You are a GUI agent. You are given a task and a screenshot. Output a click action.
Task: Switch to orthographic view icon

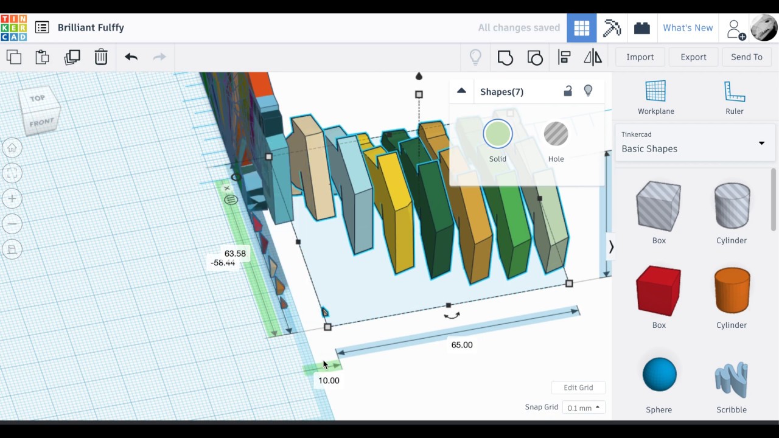(12, 249)
